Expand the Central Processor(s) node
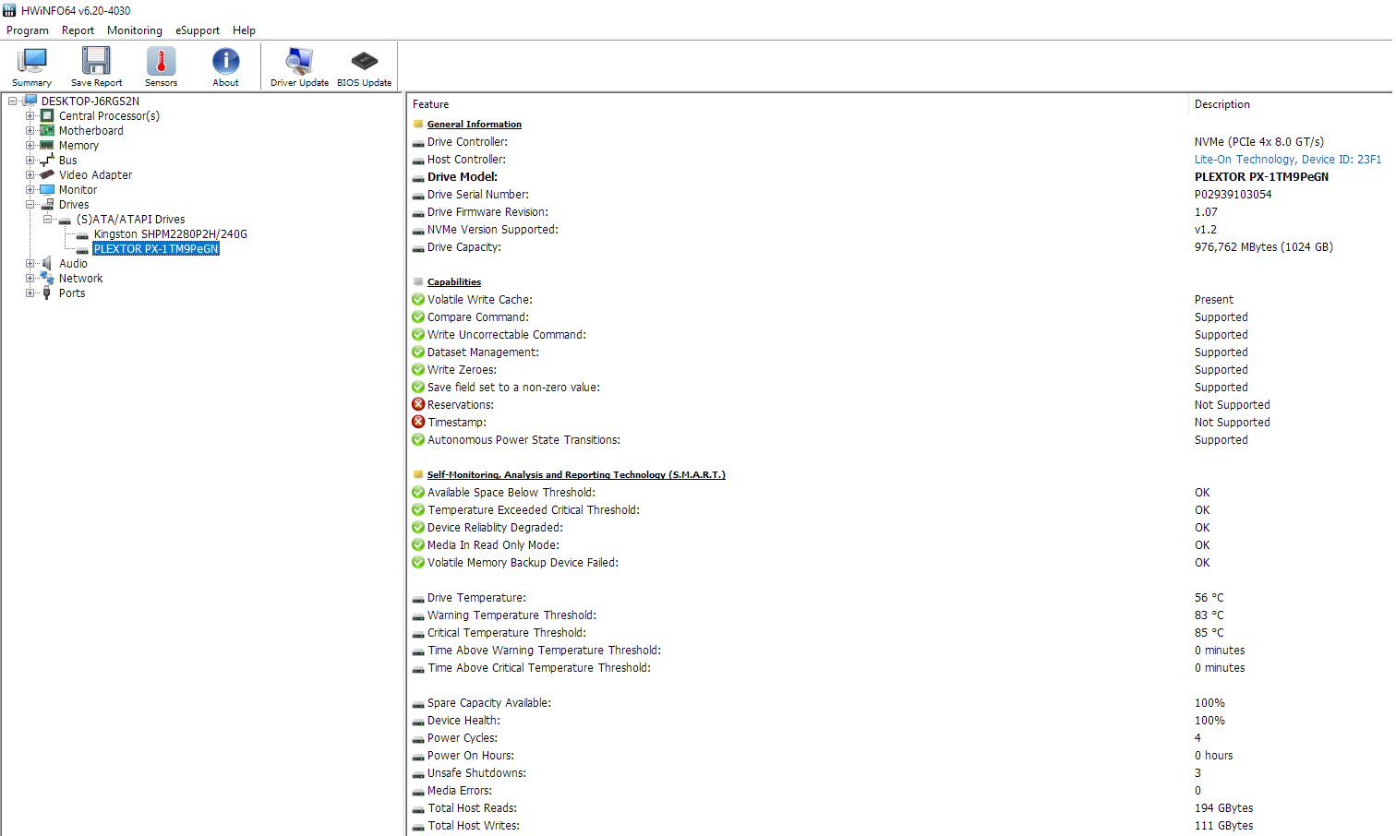1396x836 pixels. click(30, 116)
